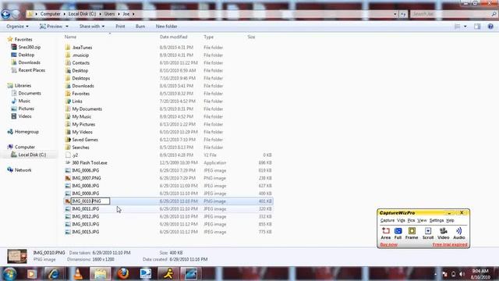The height and width of the screenshot is (281, 499).
Task: Sort by the Size column header
Action: coord(251,37)
